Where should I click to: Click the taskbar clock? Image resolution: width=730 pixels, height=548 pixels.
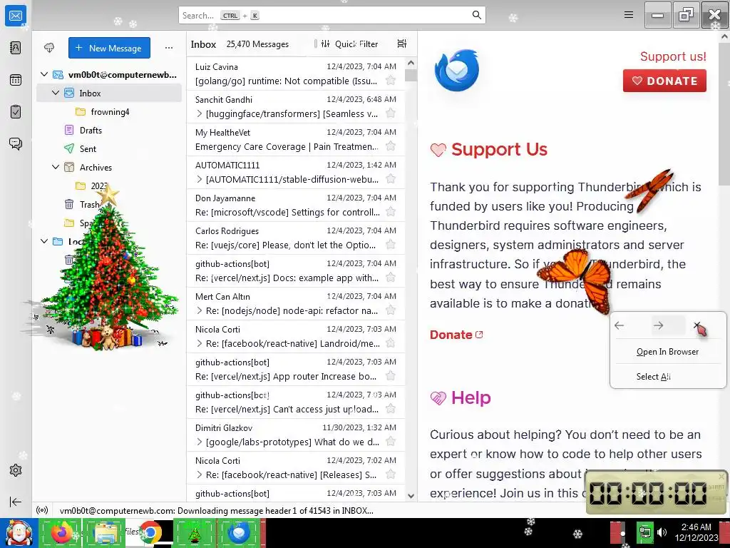click(696, 532)
